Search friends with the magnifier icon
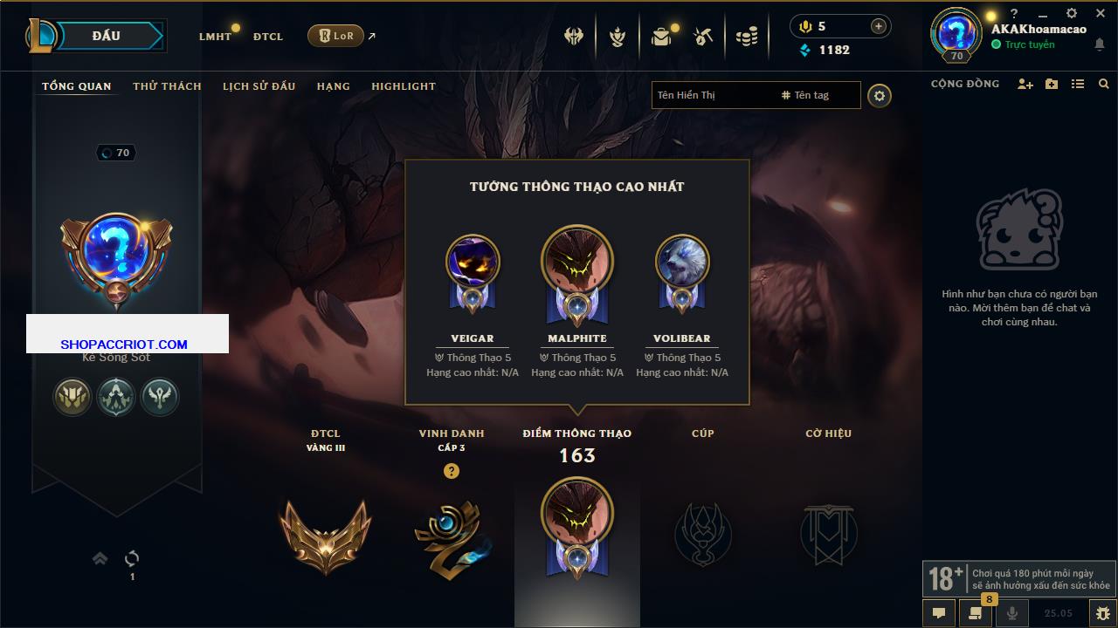 (x=1104, y=84)
